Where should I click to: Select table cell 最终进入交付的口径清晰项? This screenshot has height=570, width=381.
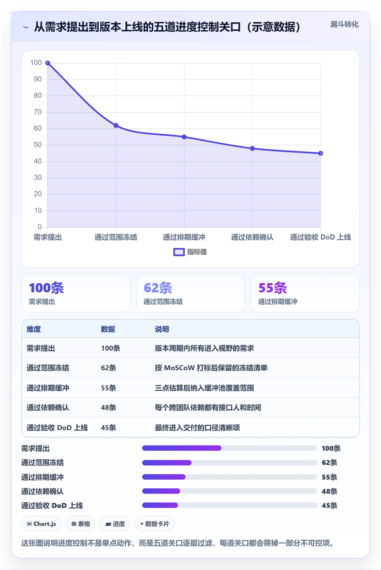pyautogui.click(x=197, y=428)
